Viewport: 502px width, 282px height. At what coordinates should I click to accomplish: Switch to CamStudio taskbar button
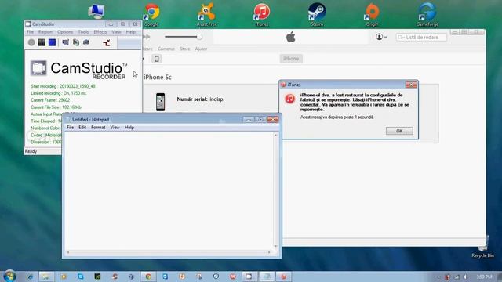click(x=249, y=277)
